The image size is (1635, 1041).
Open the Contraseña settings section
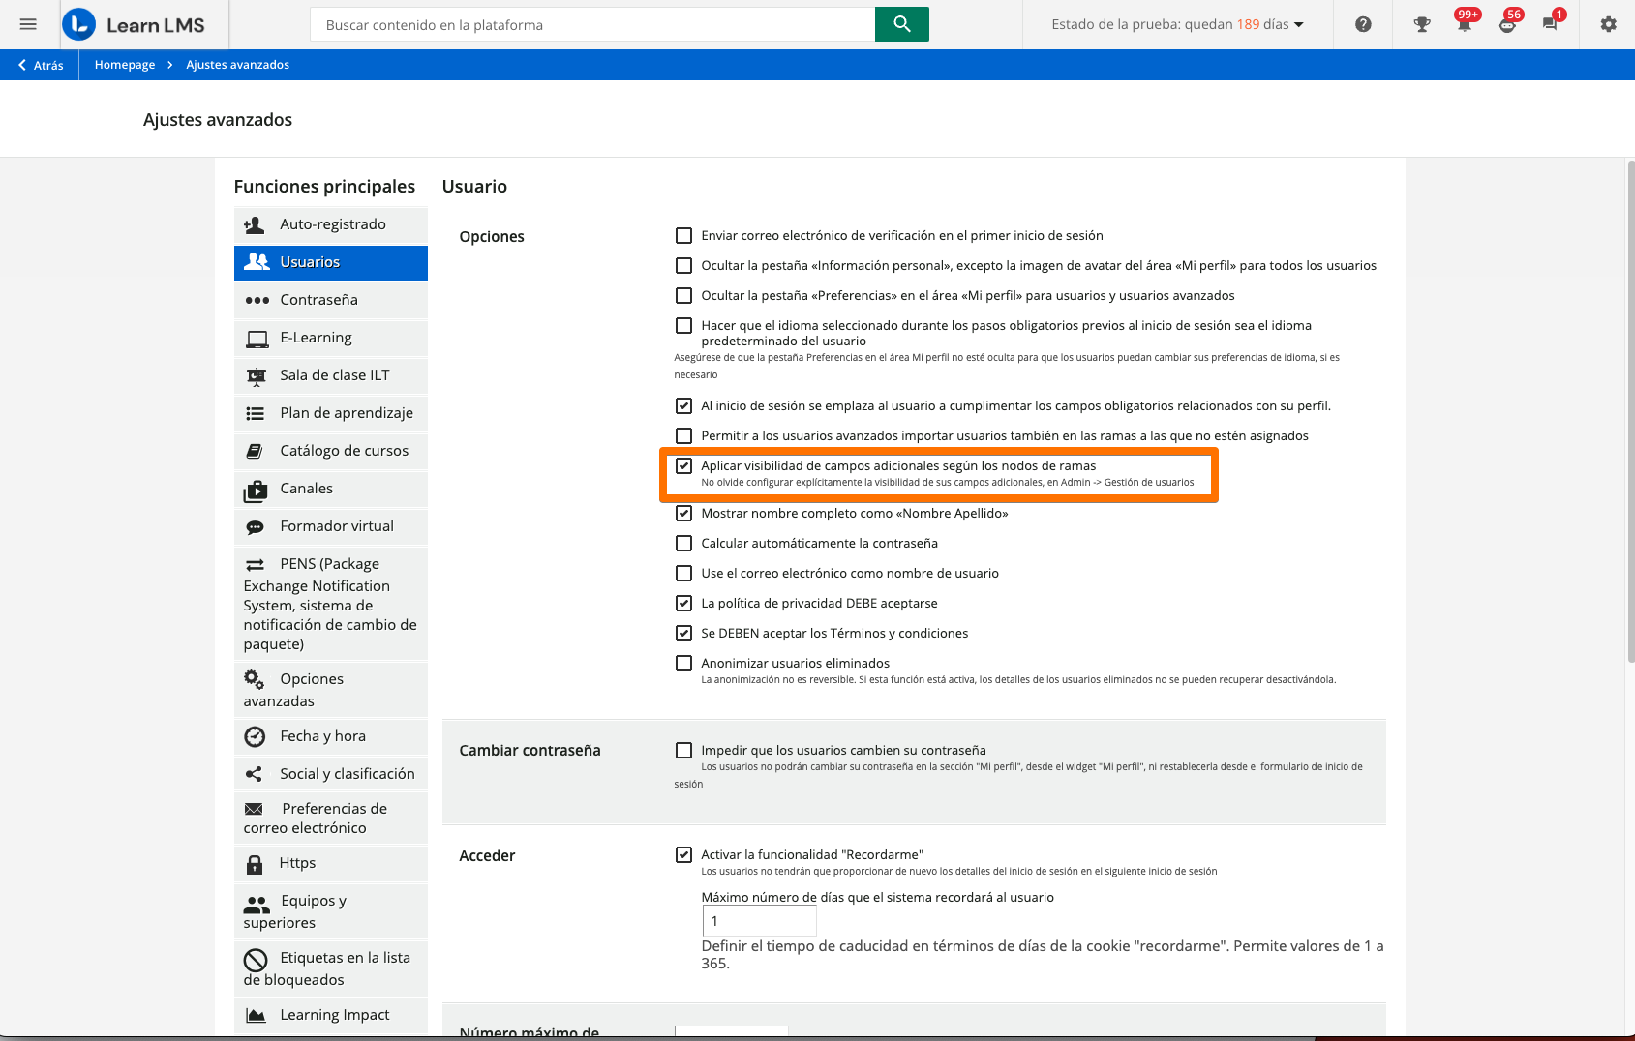(331, 300)
